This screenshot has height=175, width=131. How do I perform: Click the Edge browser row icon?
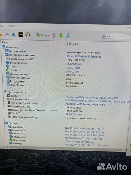click(7, 66)
